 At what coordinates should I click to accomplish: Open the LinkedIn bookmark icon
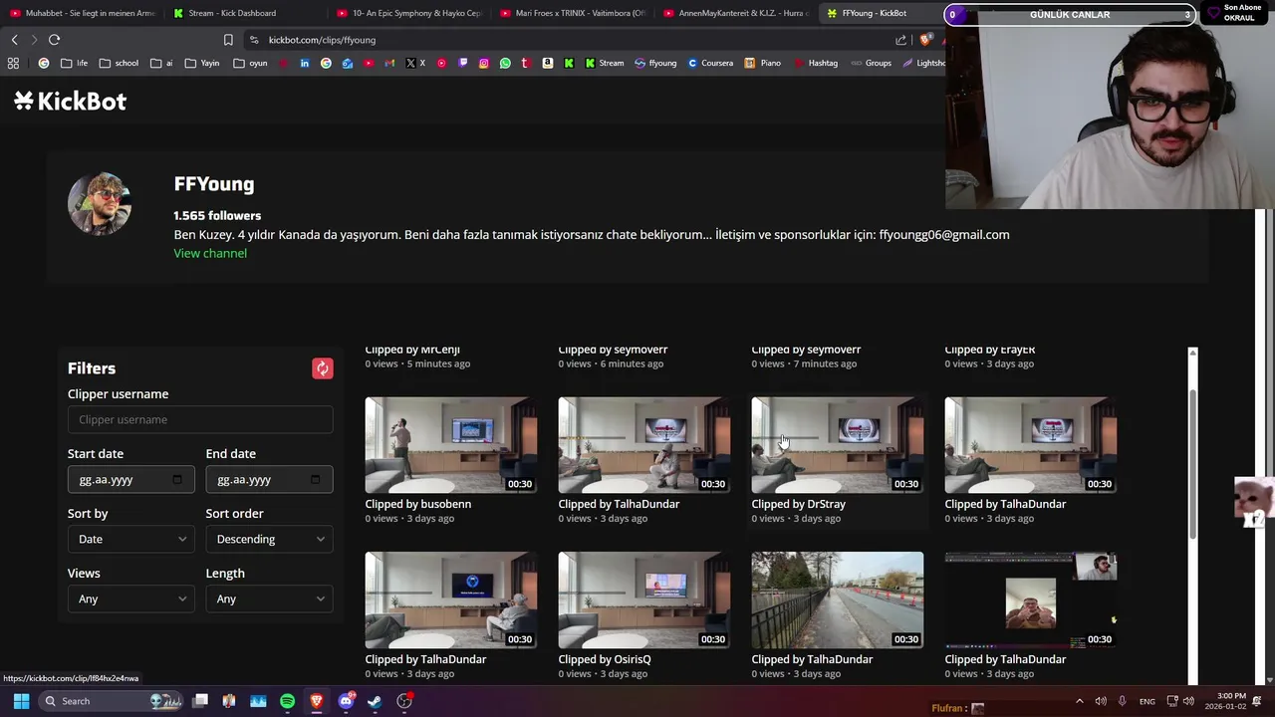point(304,63)
